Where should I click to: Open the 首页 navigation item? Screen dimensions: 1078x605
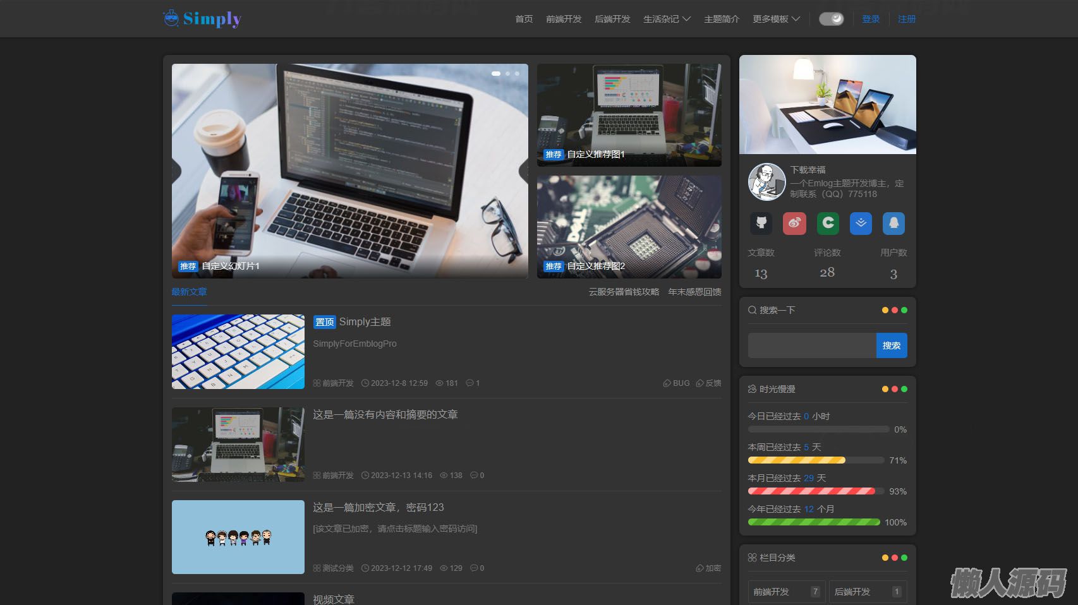pos(524,19)
